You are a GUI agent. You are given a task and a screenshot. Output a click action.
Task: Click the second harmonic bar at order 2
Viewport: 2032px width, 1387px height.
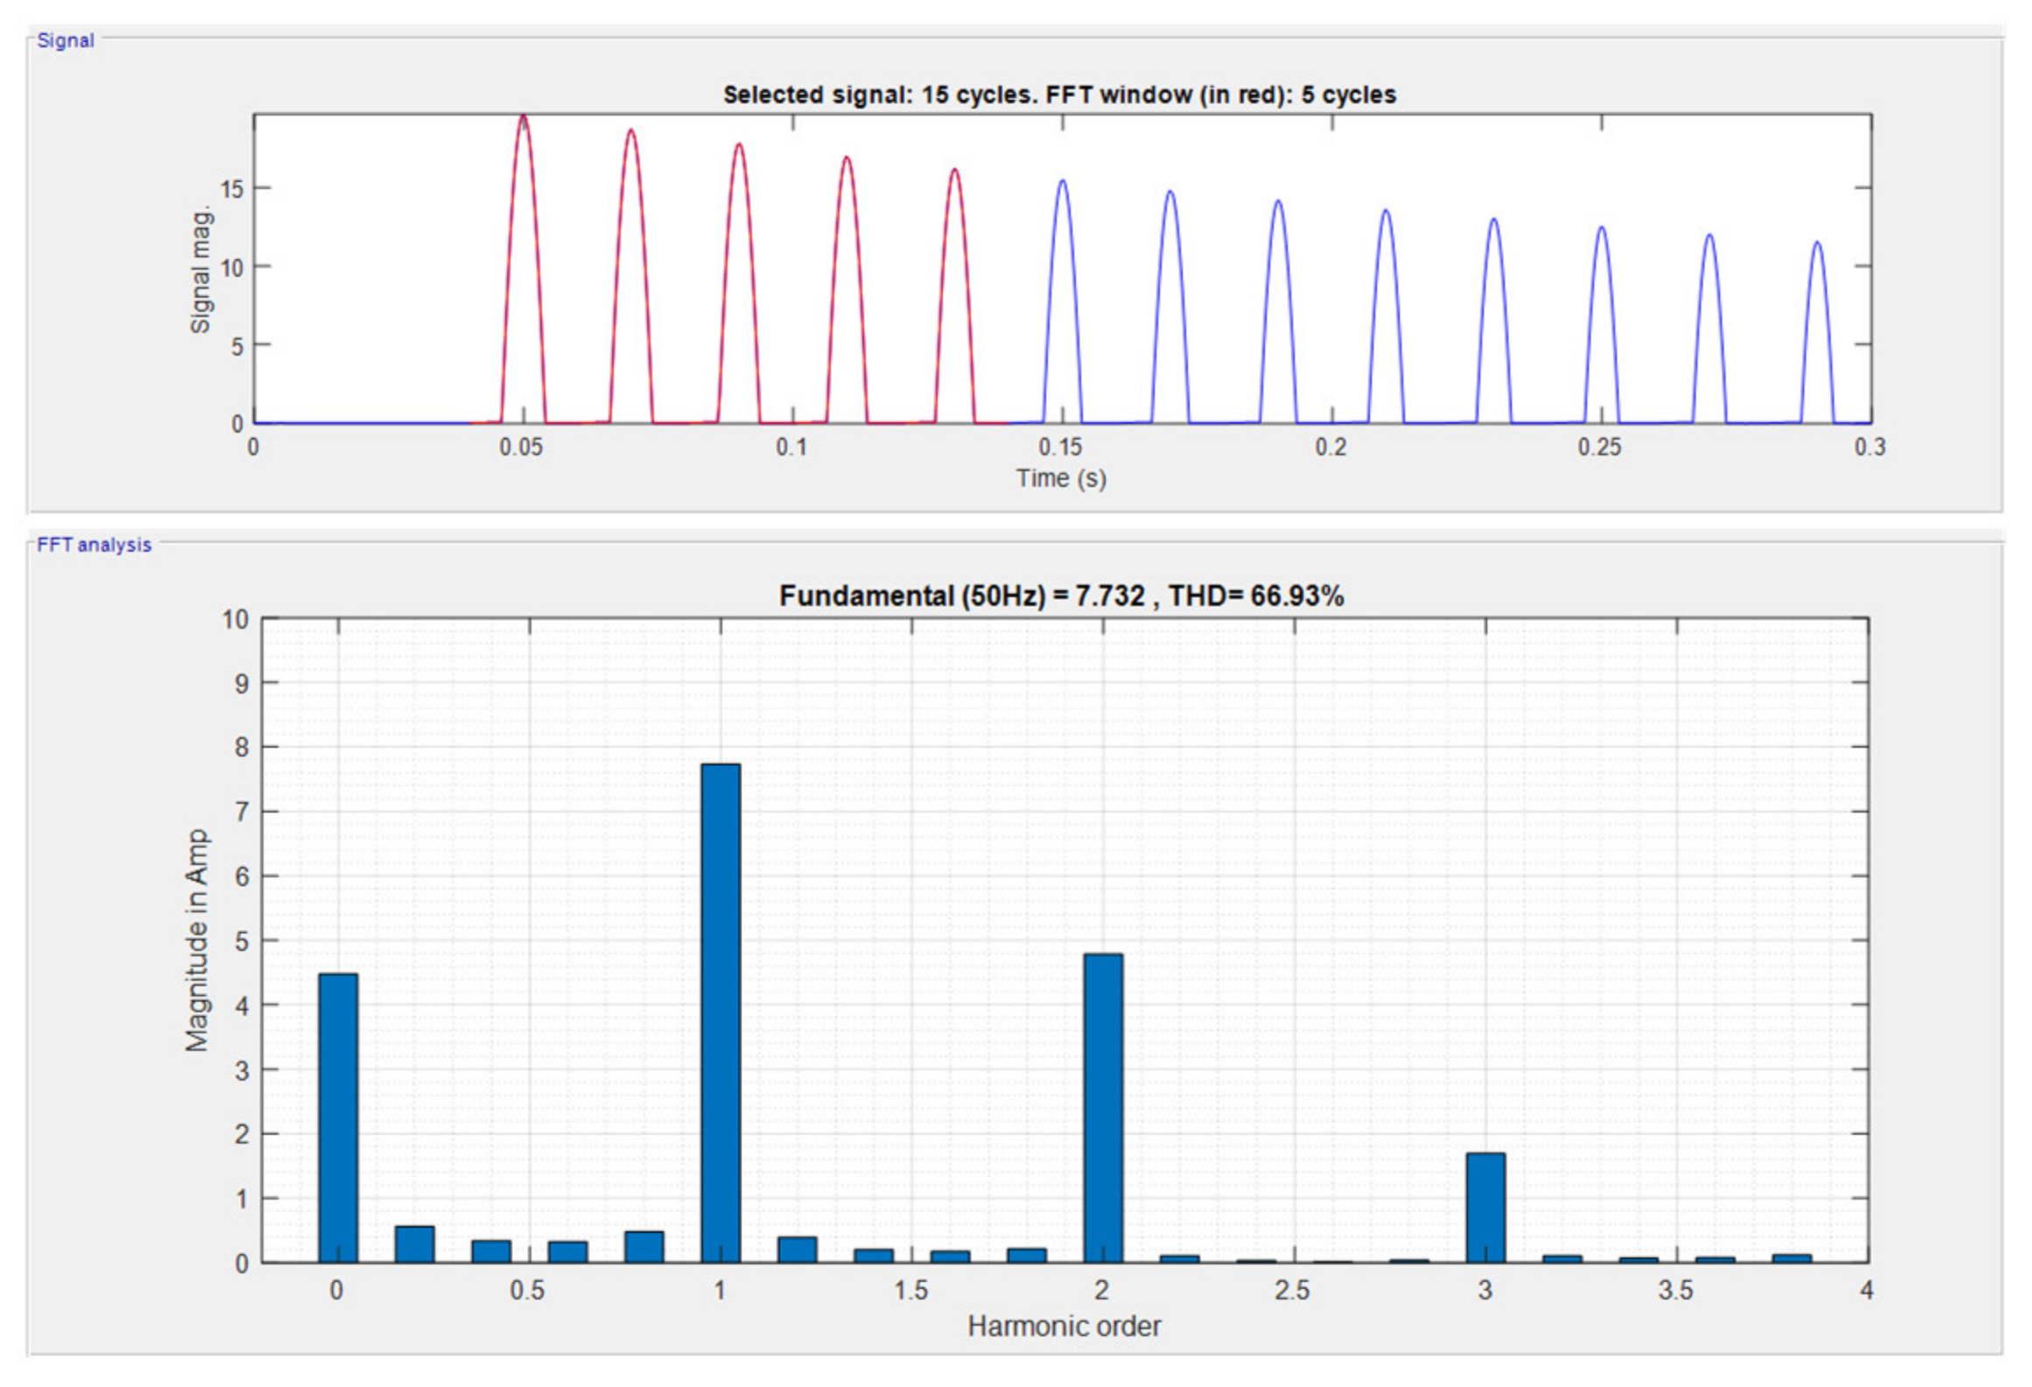(1103, 1107)
